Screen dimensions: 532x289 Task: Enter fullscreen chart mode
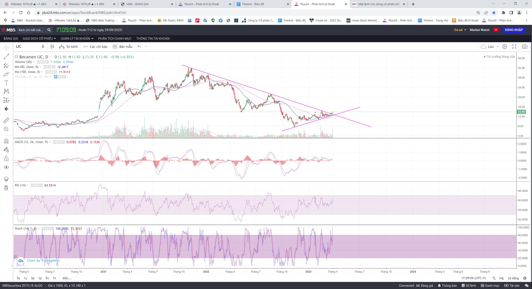point(514,46)
